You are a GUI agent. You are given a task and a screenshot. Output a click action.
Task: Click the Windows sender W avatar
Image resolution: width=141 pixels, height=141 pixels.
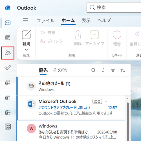click(31, 128)
